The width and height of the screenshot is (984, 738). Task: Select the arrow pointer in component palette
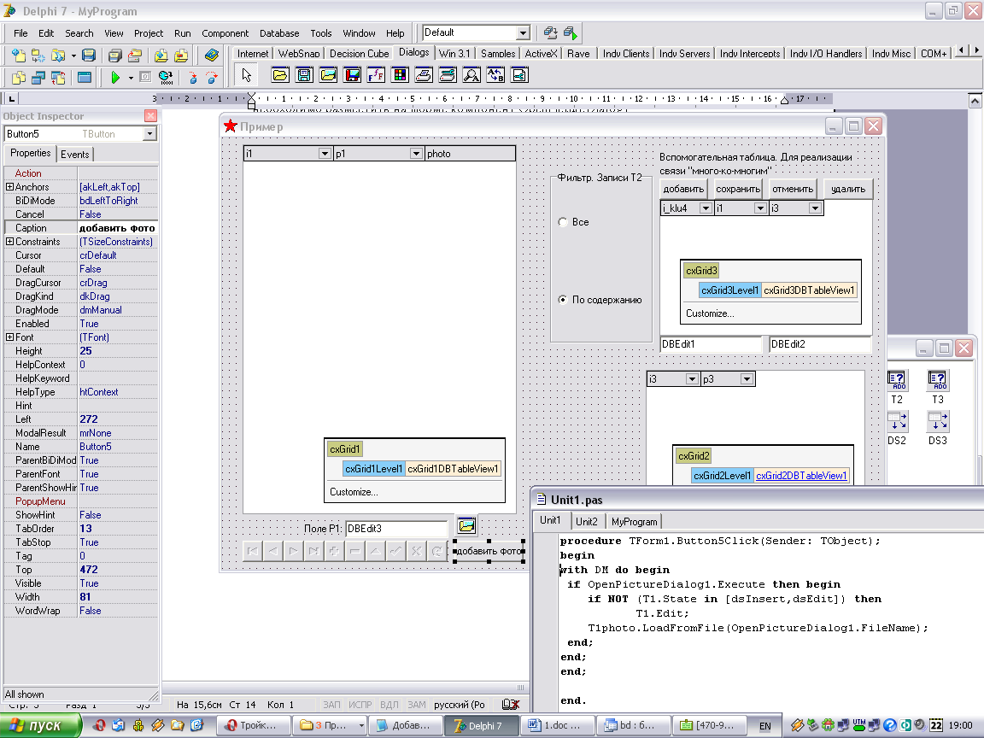(246, 75)
